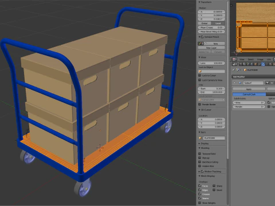This screenshot has width=275, height=206.
Task: Switch to the Render Layers properties icon
Action: (244, 64)
